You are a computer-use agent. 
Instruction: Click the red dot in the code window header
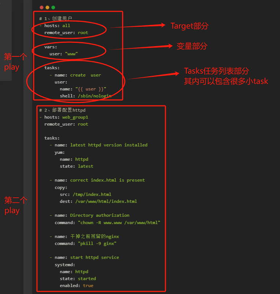click(x=41, y=7)
